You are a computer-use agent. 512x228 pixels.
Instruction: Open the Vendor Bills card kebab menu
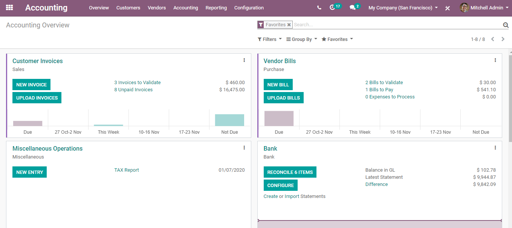pyautogui.click(x=495, y=60)
